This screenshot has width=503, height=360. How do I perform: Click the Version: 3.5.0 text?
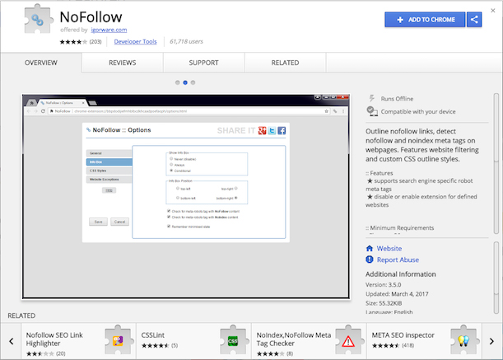[x=384, y=284]
